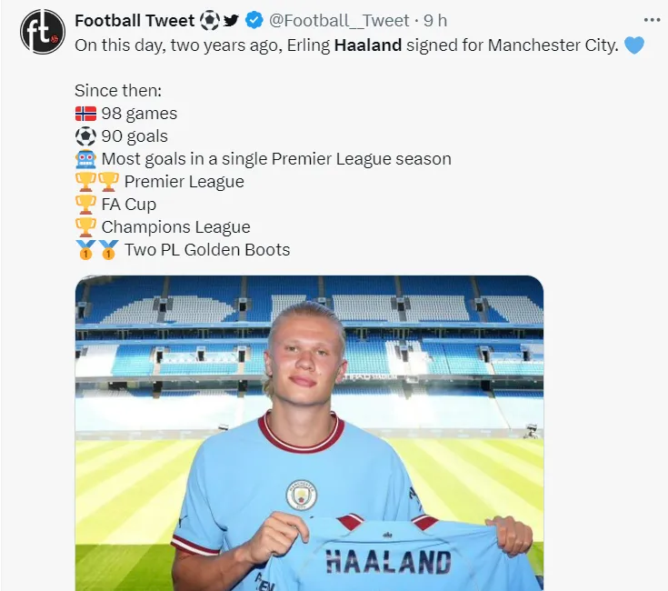The image size is (668, 591).
Task: Click the blue verified badge
Action: point(254,20)
